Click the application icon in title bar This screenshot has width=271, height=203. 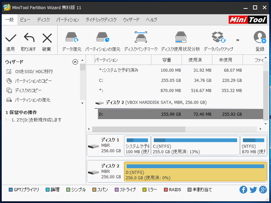pos(7,7)
